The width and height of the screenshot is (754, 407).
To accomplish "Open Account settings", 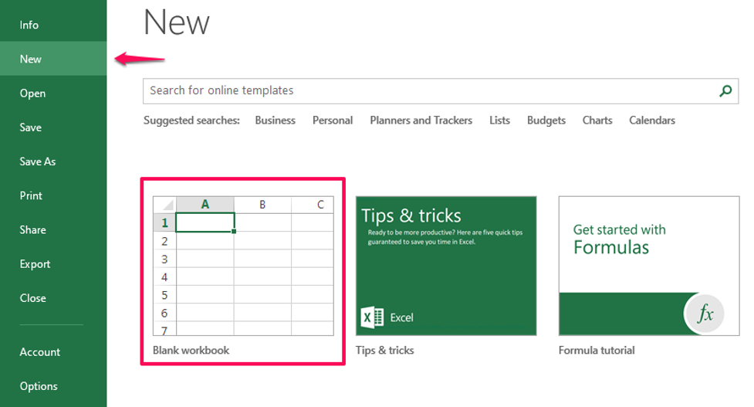I will coord(40,352).
